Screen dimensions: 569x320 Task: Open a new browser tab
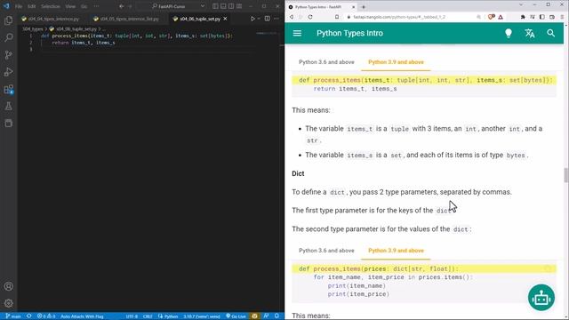pyautogui.click(x=364, y=7)
